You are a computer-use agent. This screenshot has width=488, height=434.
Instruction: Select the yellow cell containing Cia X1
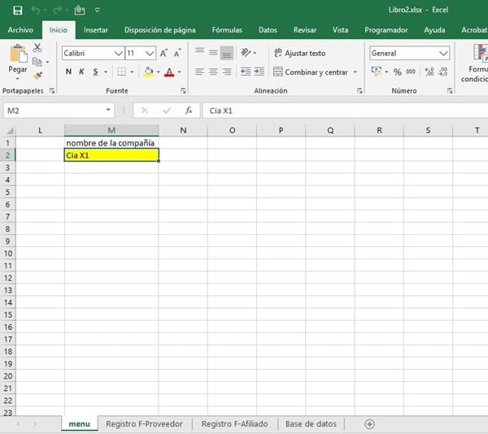coord(111,154)
